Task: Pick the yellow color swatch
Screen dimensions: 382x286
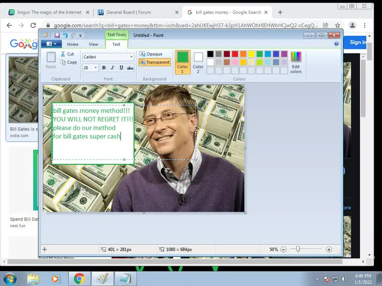Action: (x=251, y=54)
